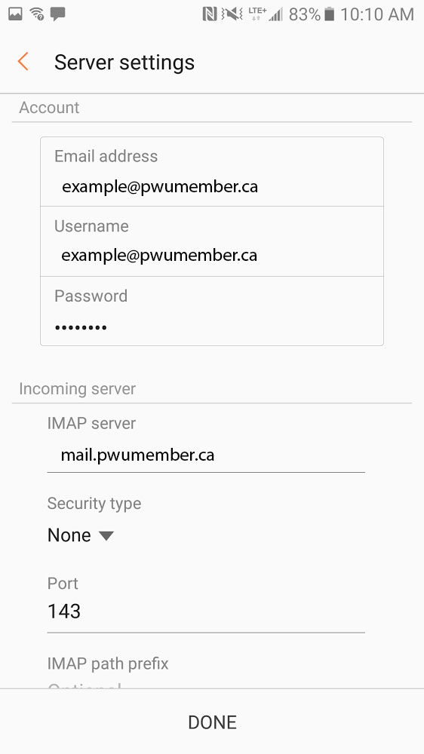Tap the Incoming server section header
This screenshot has width=424, height=754.
pos(78,388)
